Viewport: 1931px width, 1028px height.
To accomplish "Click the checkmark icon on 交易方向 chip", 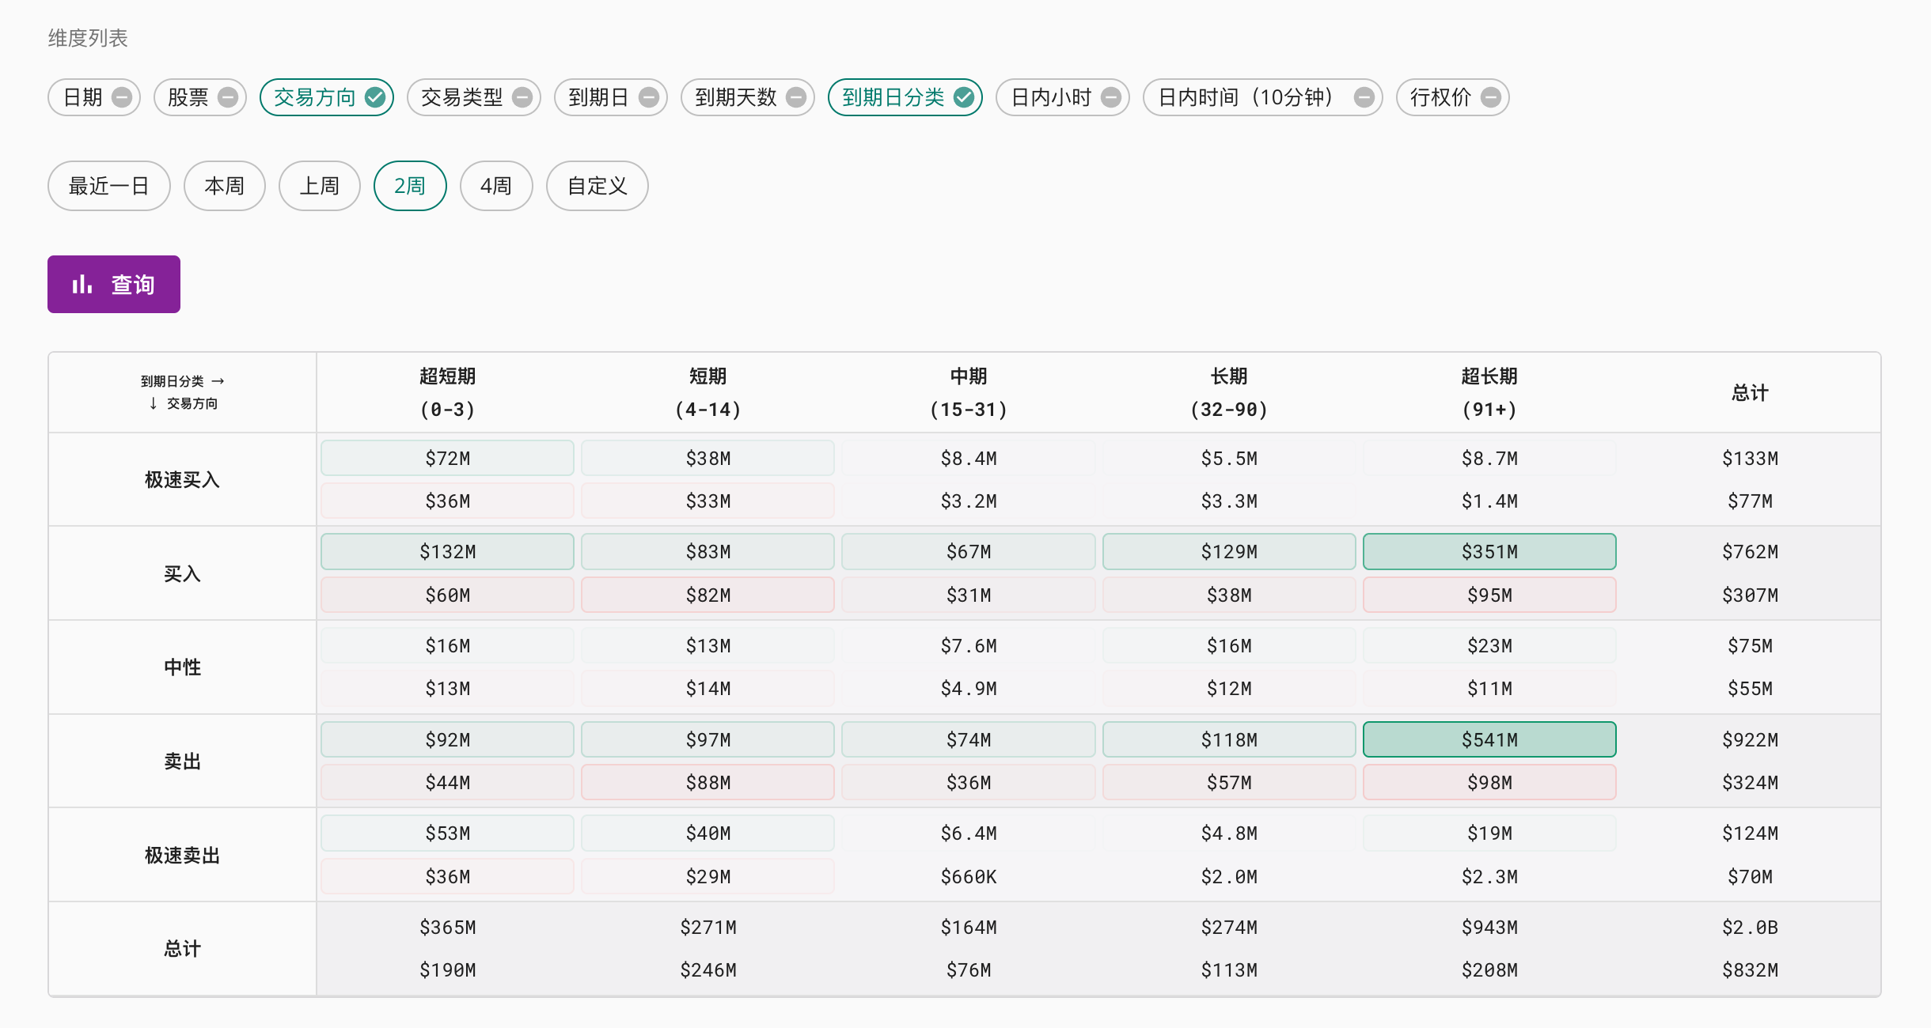I will [x=375, y=97].
